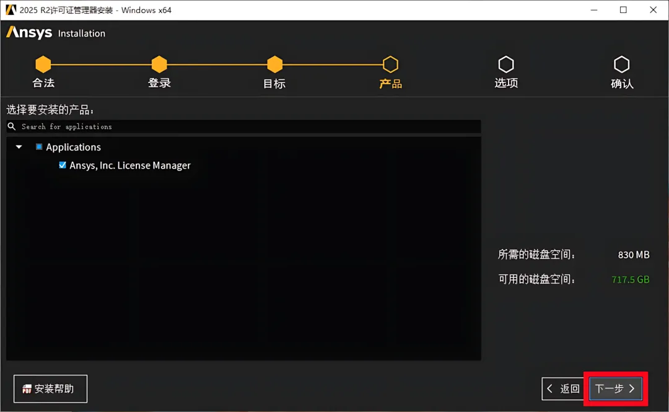Click the 所需的磁盘空间 label
Viewport: 669px width, 412px height.
pos(536,255)
